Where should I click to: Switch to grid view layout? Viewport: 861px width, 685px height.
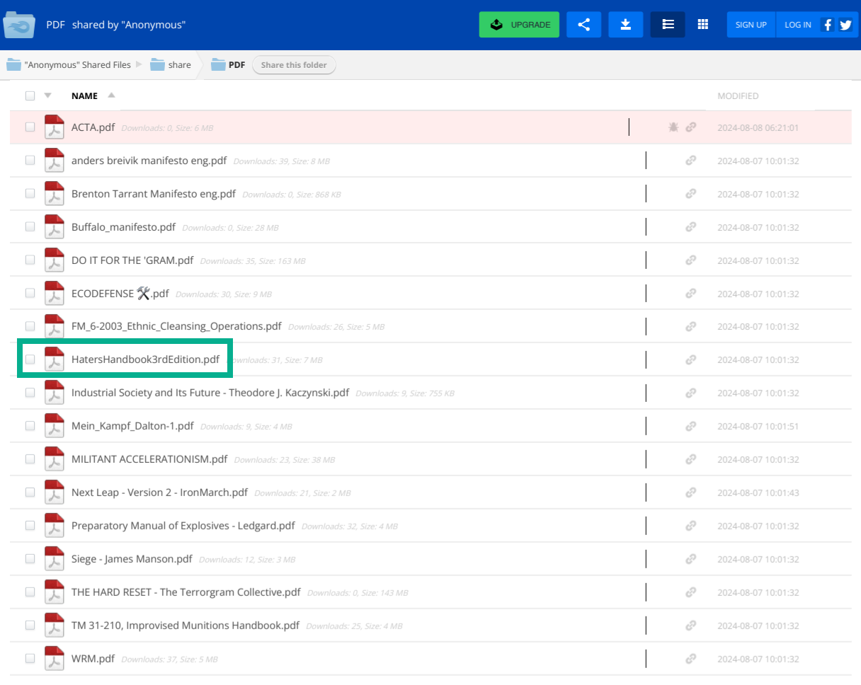[702, 25]
